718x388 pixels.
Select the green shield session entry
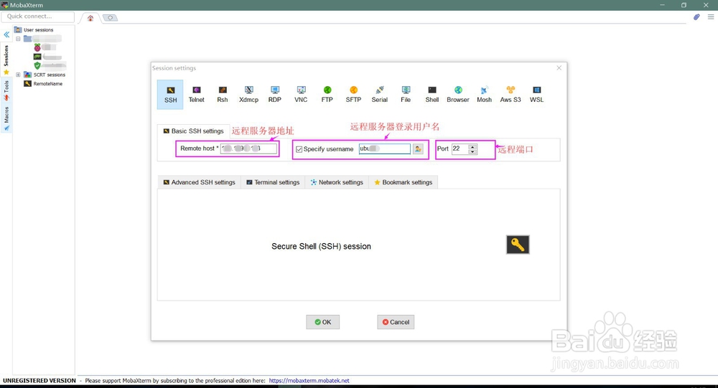(x=50, y=65)
